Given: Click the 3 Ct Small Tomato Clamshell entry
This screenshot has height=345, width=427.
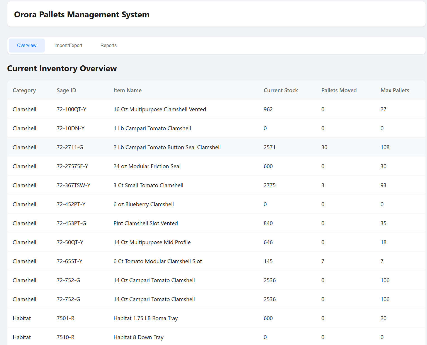Looking at the screenshot, I should tap(148, 185).
